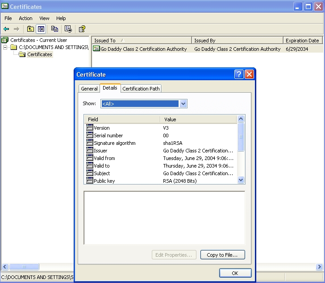
Task: Switch to the General tab
Action: [x=89, y=89]
